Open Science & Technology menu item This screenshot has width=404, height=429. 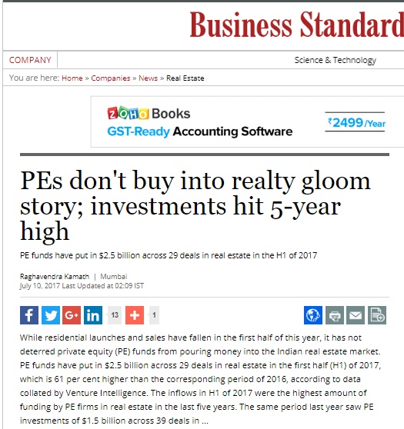336,60
